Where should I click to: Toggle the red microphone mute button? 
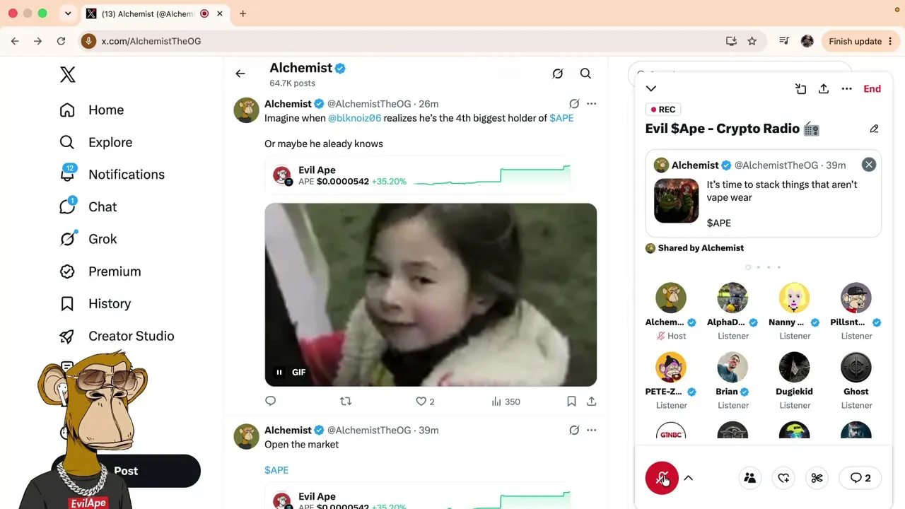(x=662, y=478)
